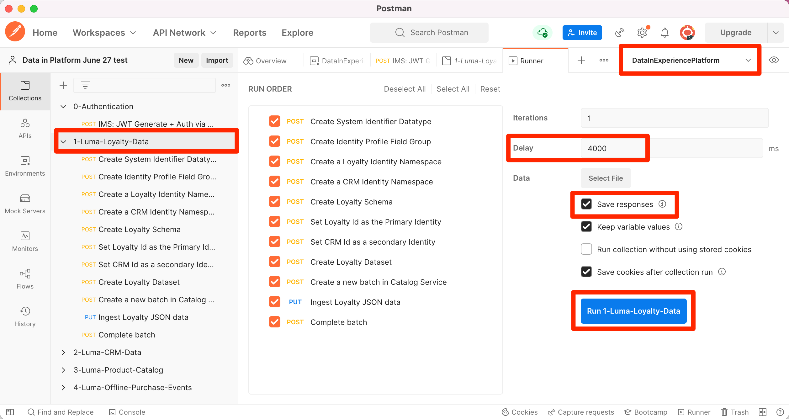Open the DataInExperiencePlatform environment dropdown

690,60
